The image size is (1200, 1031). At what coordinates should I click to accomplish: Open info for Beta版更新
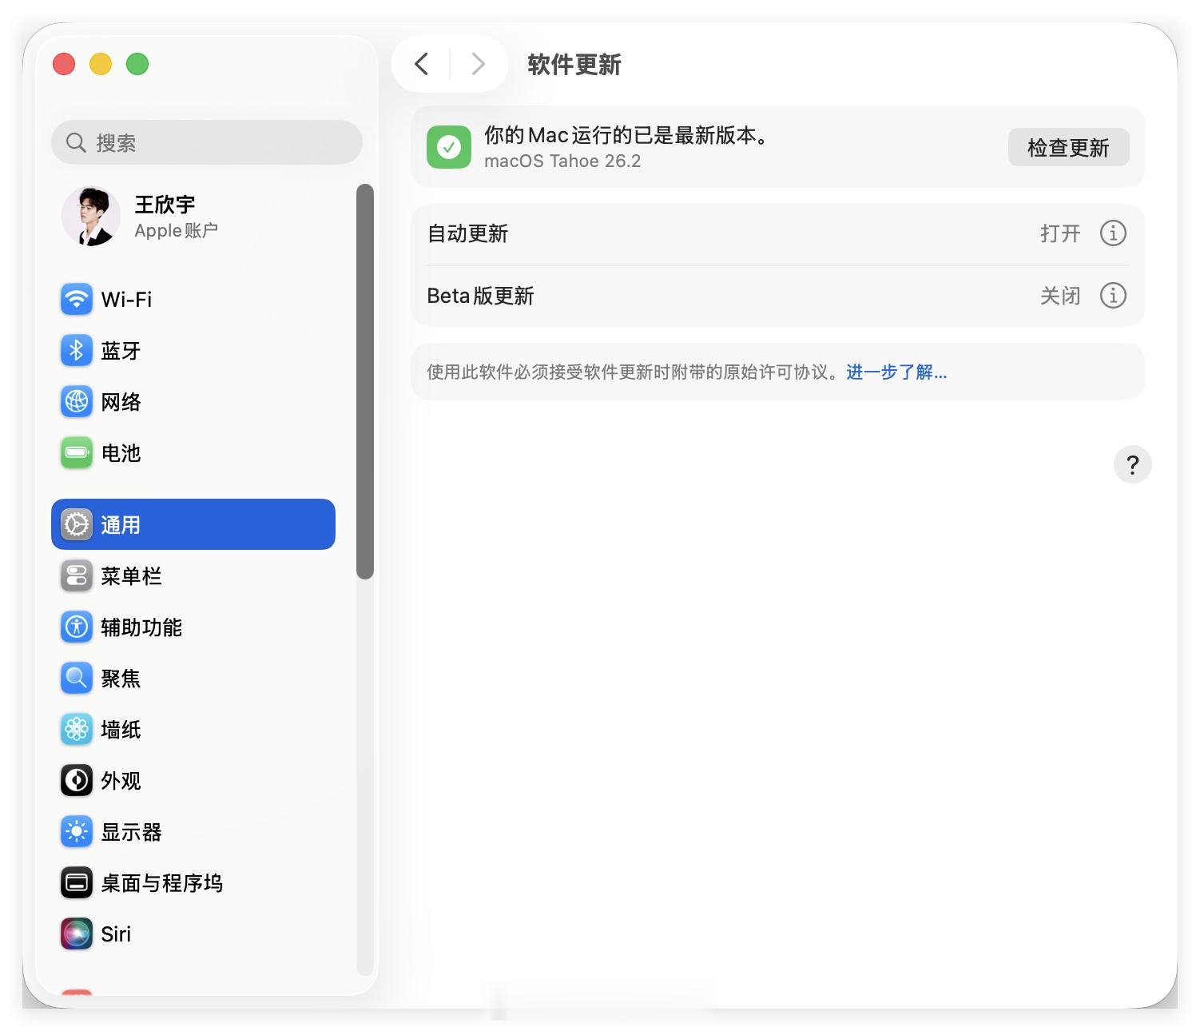(1113, 296)
